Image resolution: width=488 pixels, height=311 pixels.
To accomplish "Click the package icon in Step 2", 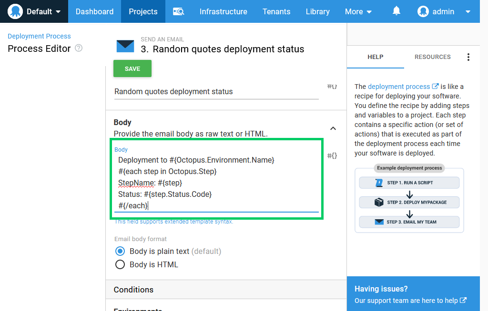I will [x=379, y=202].
